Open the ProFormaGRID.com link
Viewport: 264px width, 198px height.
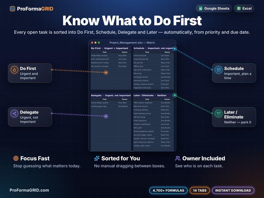click(29, 190)
